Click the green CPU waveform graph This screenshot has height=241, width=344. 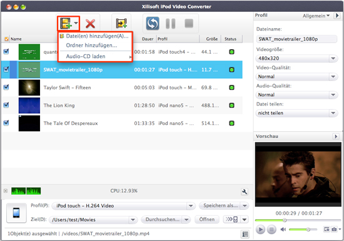pos(26,191)
